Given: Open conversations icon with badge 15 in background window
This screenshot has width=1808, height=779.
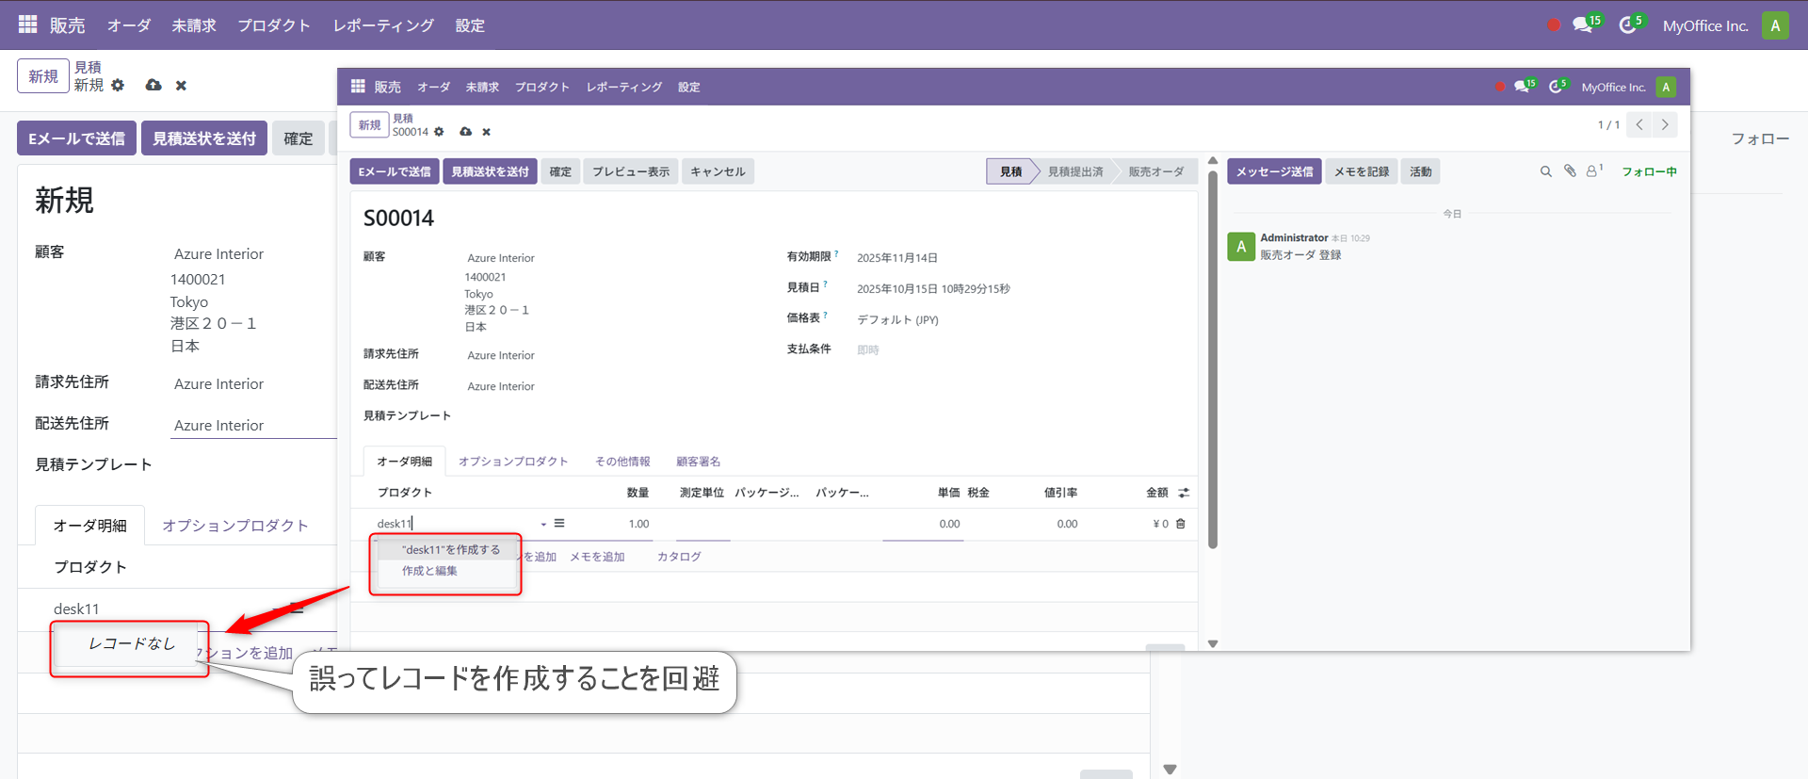Looking at the screenshot, I should [1584, 24].
